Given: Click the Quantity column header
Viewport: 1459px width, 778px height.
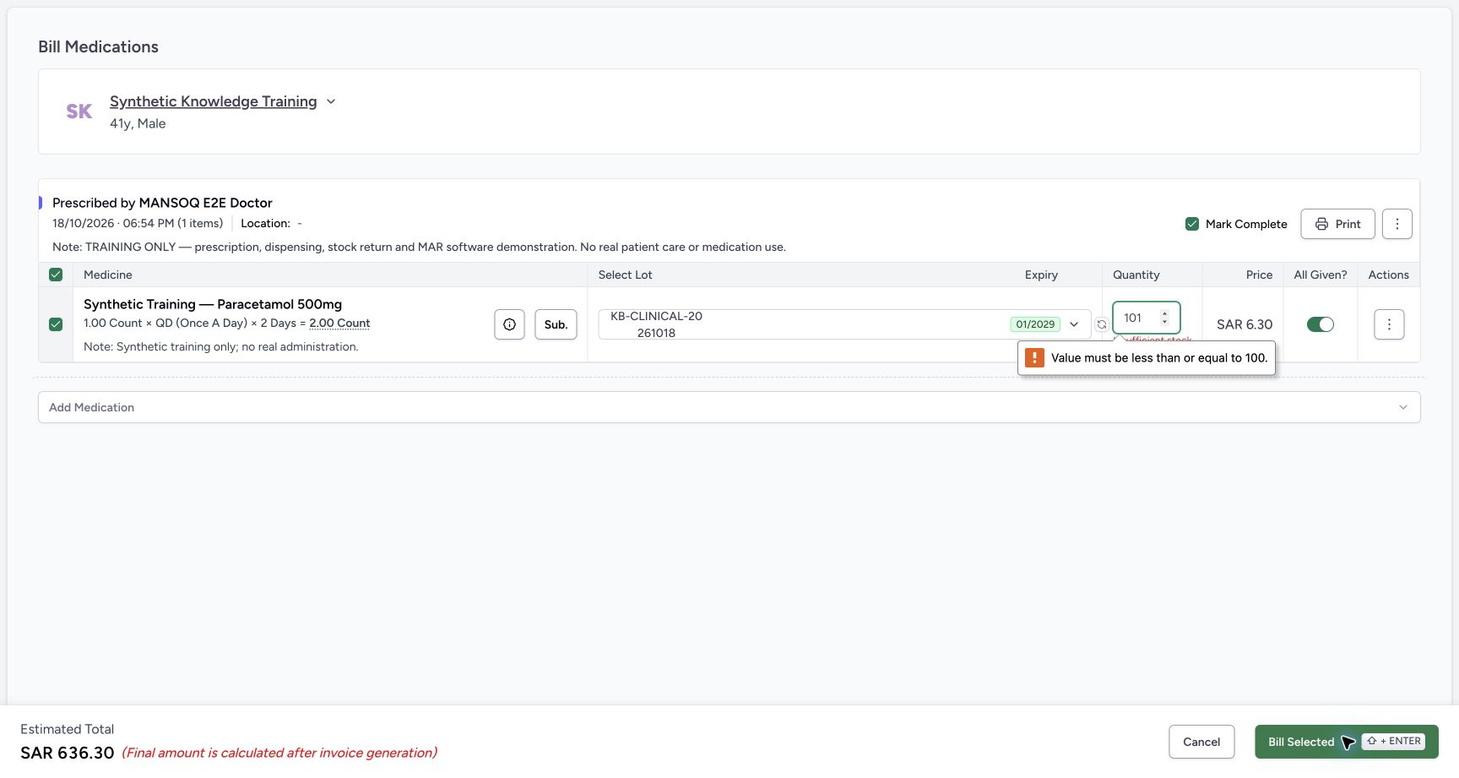Looking at the screenshot, I should tap(1136, 275).
